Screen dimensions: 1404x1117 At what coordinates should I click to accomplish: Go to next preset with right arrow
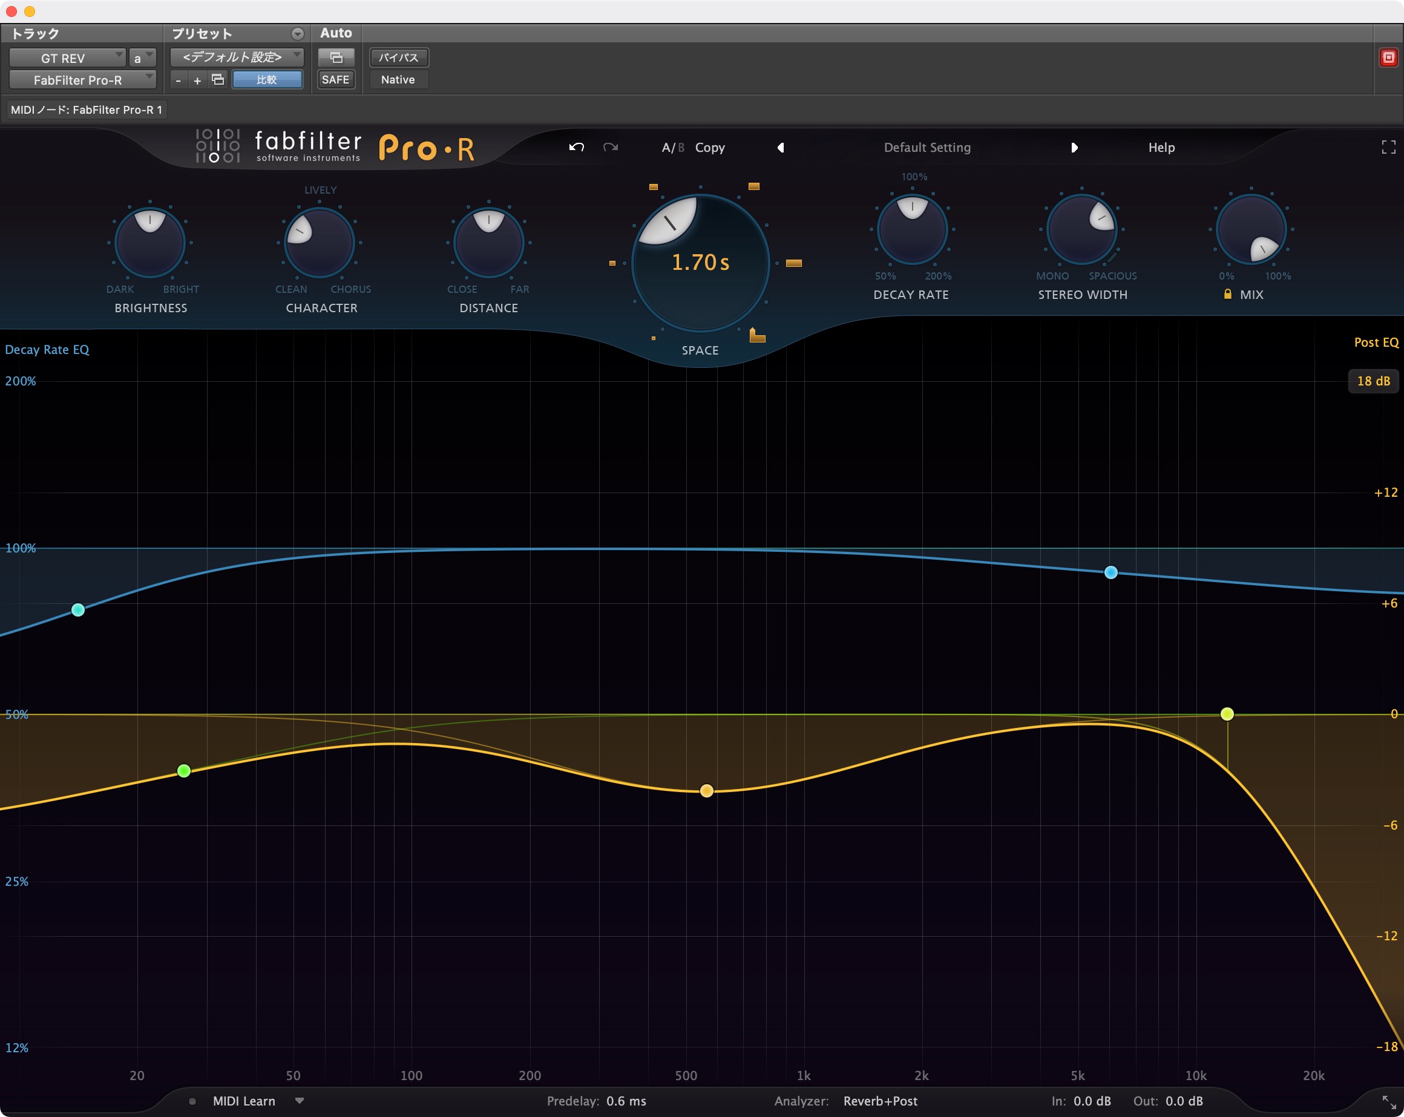coord(1074,148)
